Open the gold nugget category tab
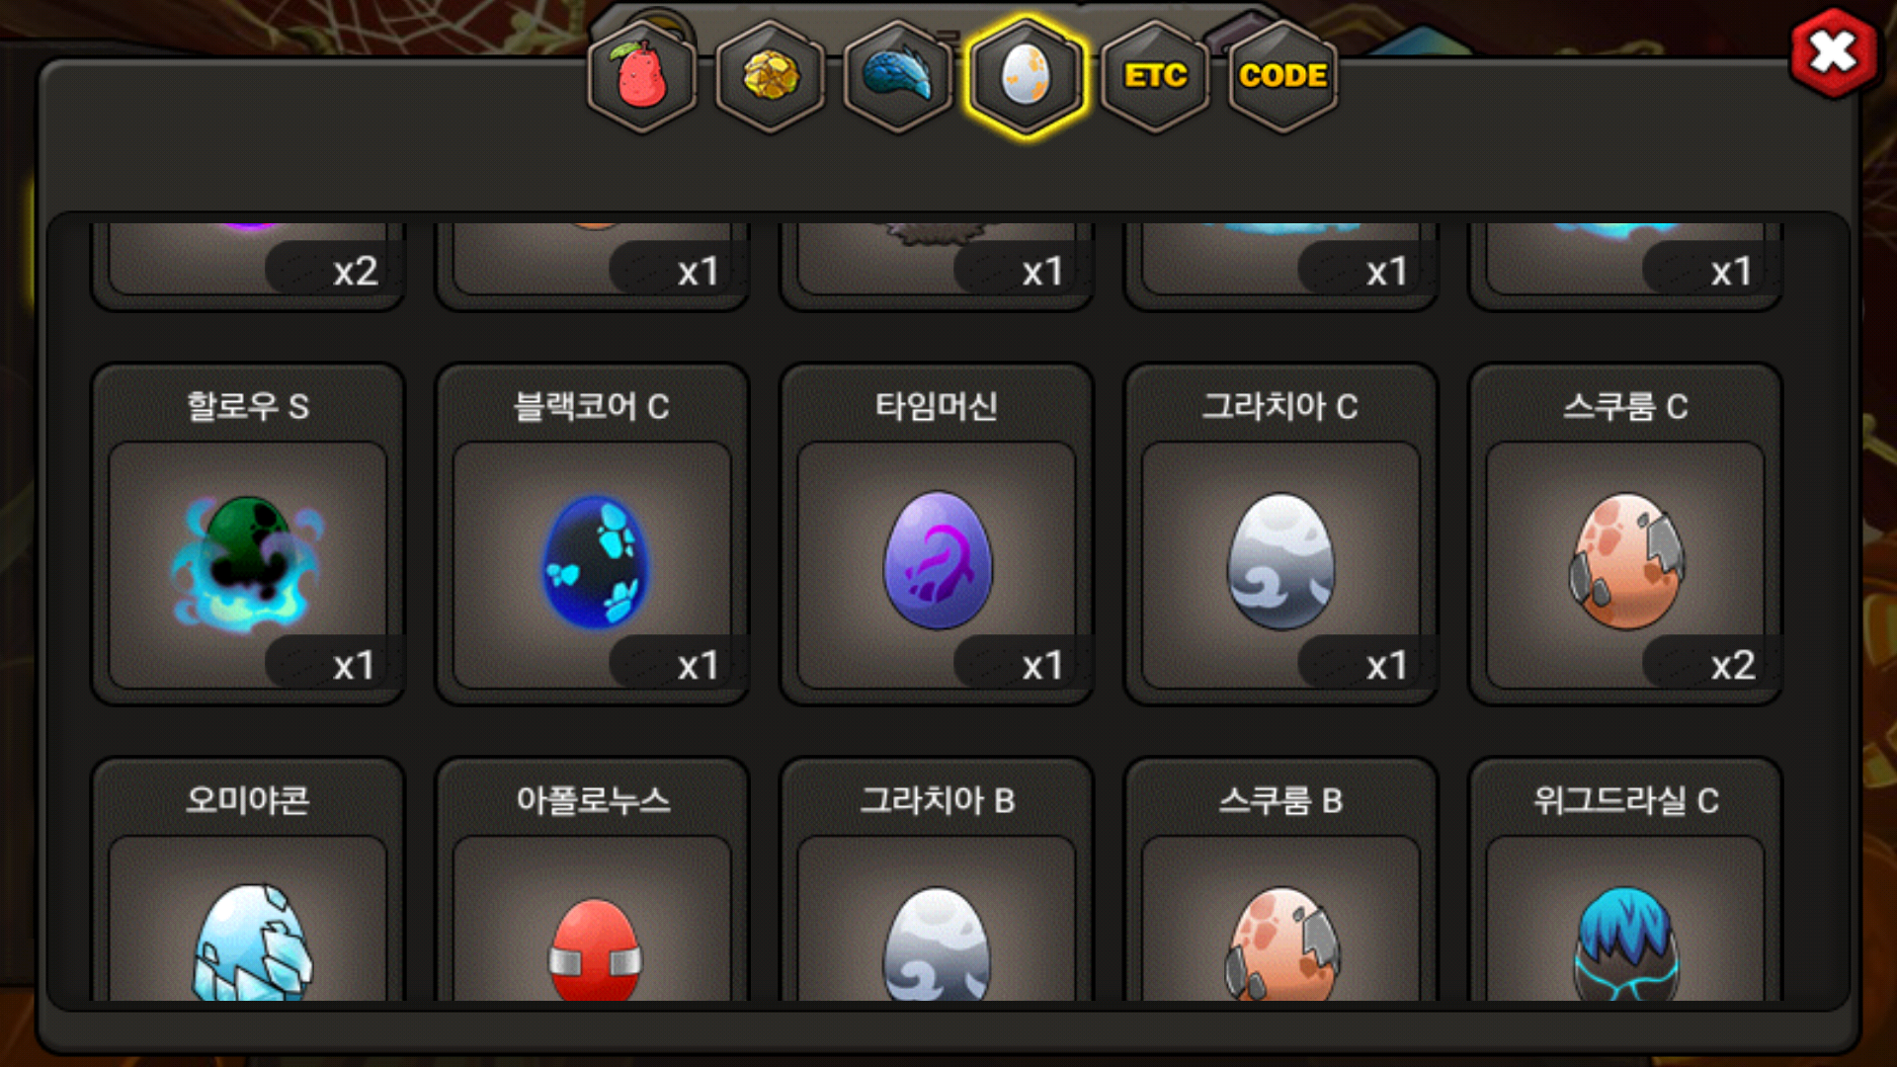 [771, 76]
